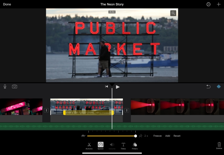The height and width of the screenshot is (155, 224).
Task: Open the Filters tool
Action: click(x=135, y=146)
